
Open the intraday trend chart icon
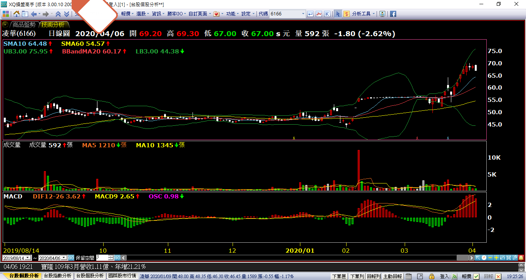(319, 14)
